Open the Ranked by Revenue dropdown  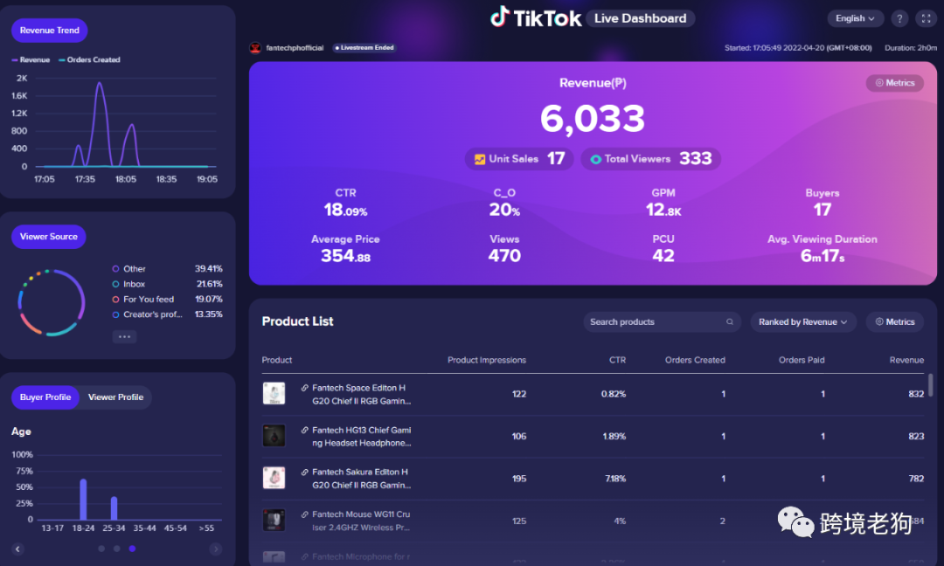click(x=803, y=321)
